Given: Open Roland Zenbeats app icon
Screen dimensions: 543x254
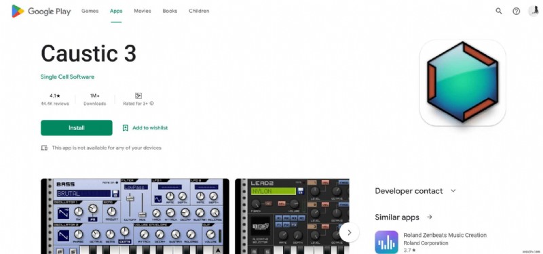Looking at the screenshot, I should point(386,242).
